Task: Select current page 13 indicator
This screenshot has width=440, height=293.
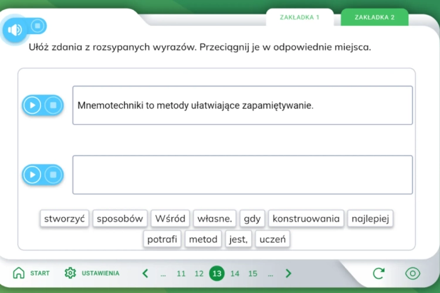Action: click(x=217, y=274)
